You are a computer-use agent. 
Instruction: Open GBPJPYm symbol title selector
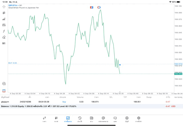[x=14, y=5]
